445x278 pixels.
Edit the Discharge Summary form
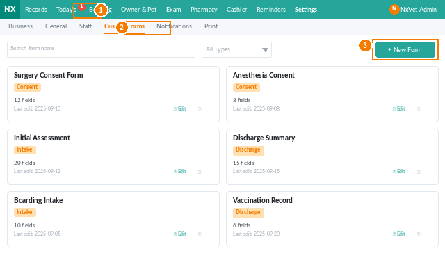399,171
